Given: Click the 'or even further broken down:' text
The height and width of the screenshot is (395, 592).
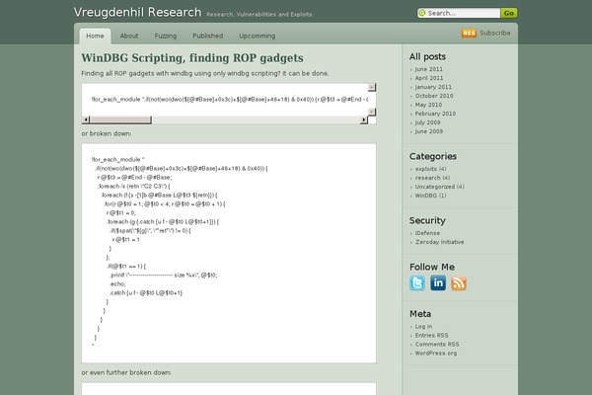Looking at the screenshot, I should (x=126, y=372).
